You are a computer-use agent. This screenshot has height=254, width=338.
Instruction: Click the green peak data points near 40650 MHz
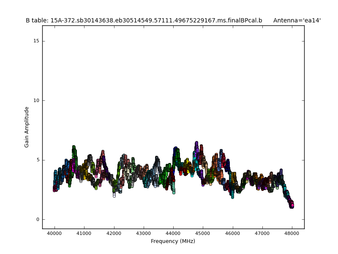tap(74, 150)
